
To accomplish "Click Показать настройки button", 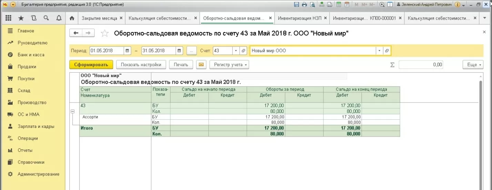I will point(141,64).
